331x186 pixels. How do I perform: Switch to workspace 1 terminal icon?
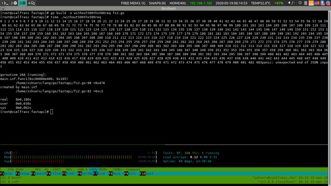tap(5, 3)
